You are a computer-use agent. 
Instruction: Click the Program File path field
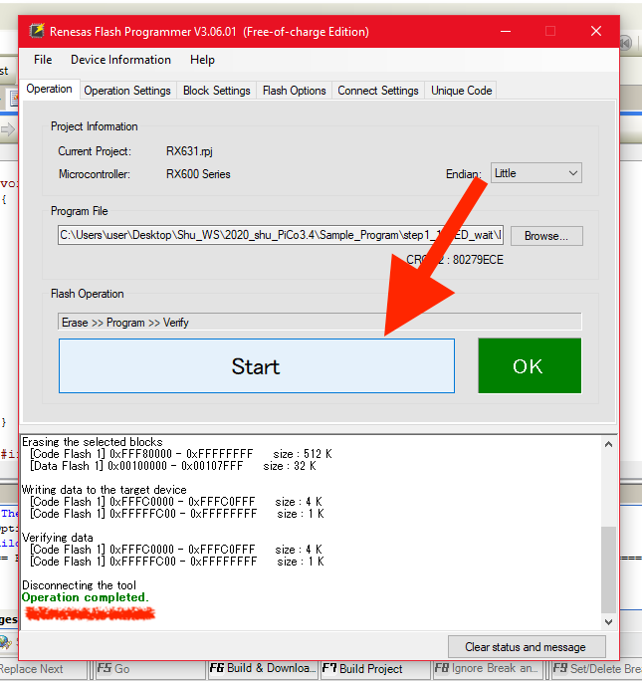pyautogui.click(x=281, y=235)
